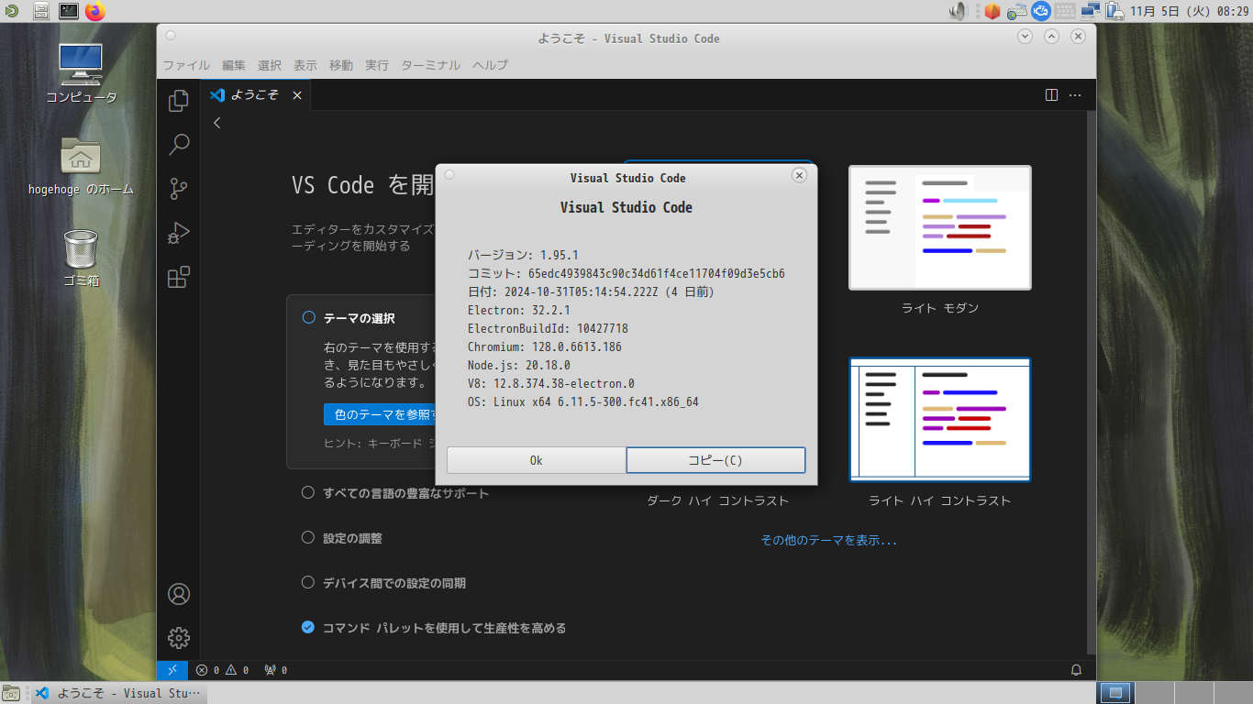Open notifications with the bell icon

pos(1077,670)
